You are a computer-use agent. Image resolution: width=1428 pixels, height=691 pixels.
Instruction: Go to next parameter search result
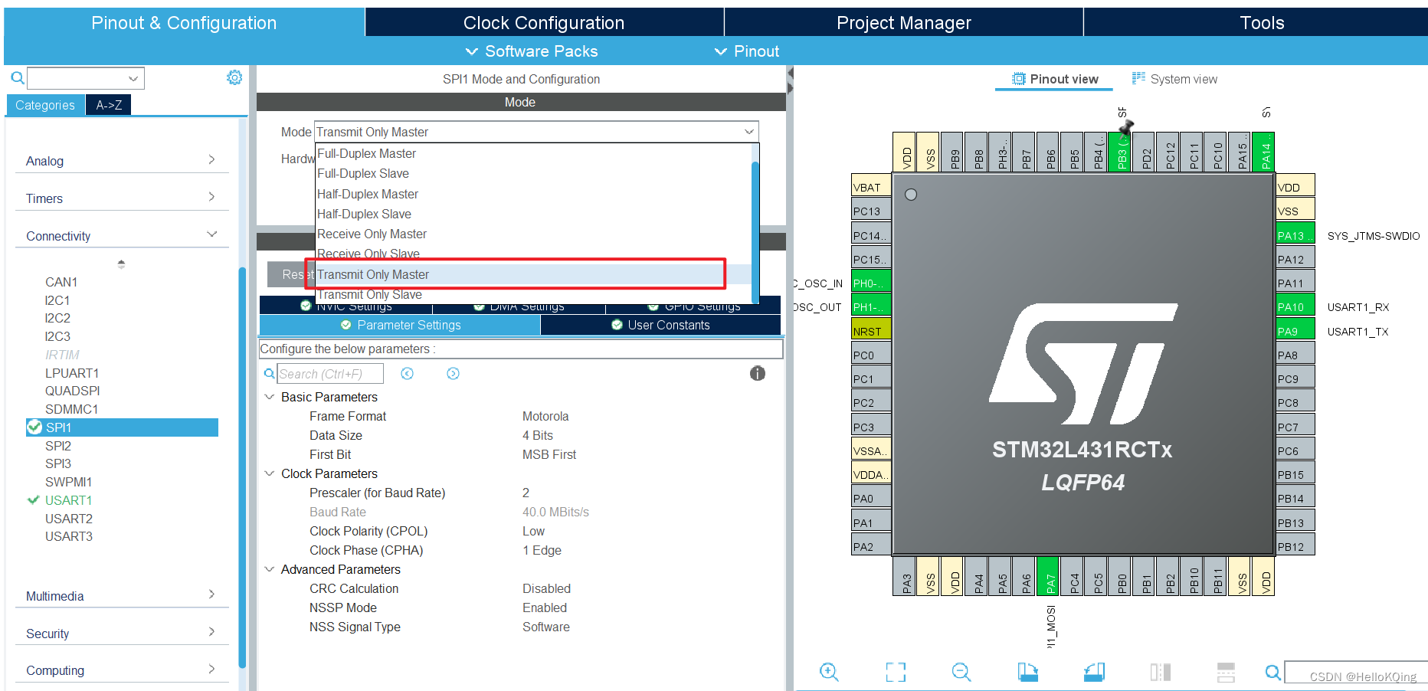(x=453, y=373)
